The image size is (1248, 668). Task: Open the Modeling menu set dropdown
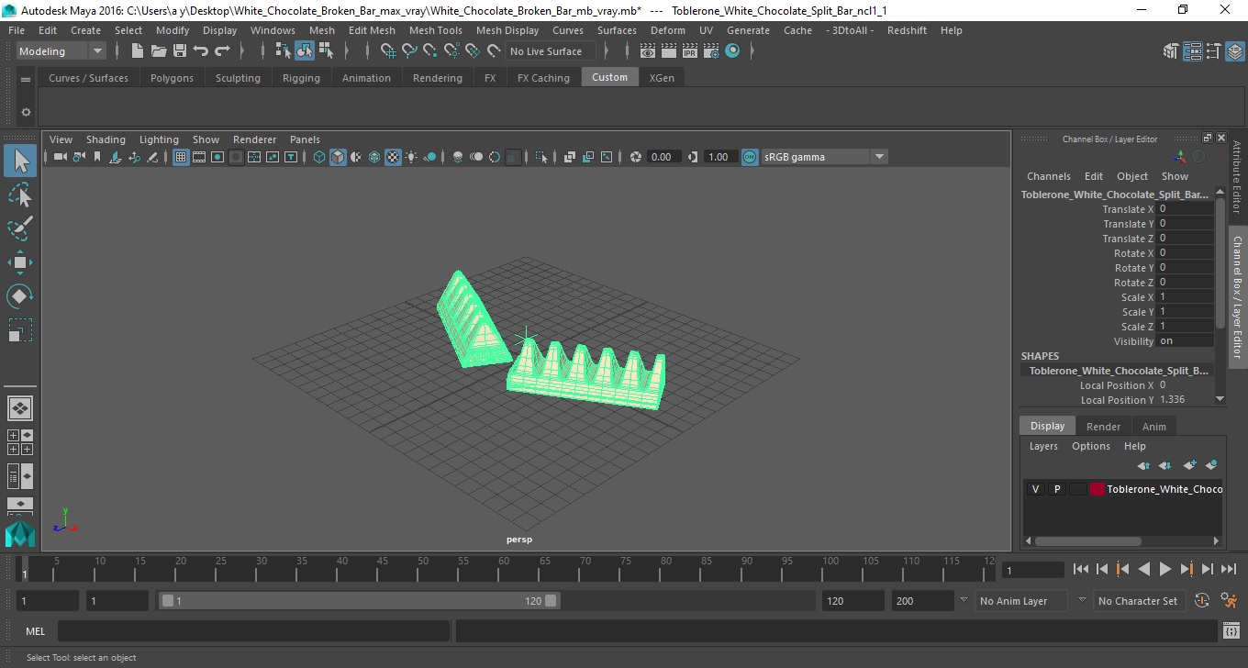pos(61,51)
